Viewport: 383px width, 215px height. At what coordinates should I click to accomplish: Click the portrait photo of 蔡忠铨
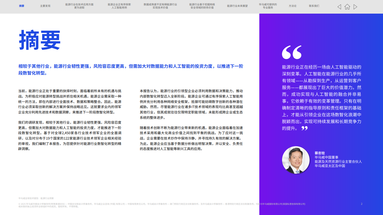296,160
